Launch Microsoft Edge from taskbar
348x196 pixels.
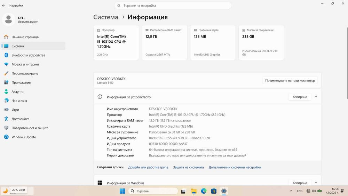tap(204, 191)
